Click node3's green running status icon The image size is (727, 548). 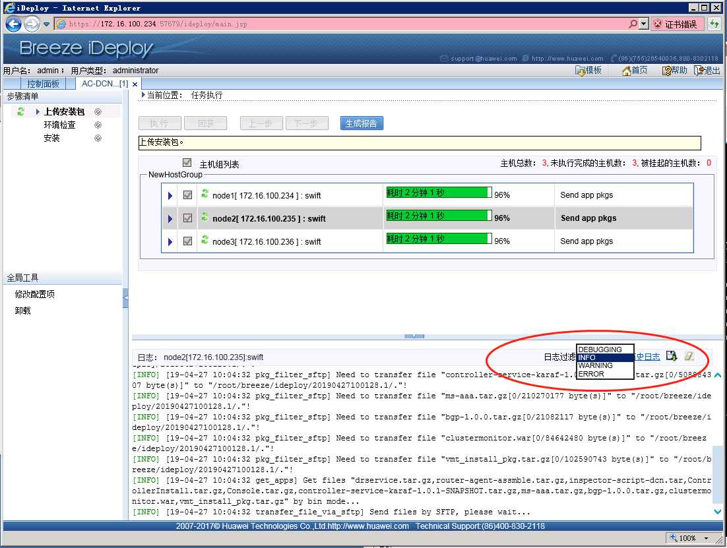pyautogui.click(x=205, y=240)
